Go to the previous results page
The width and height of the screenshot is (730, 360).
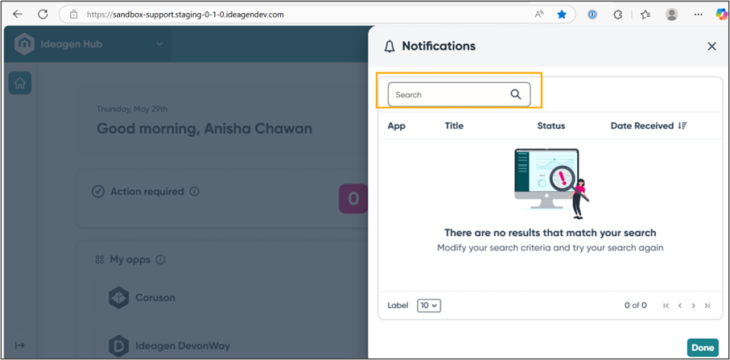tap(680, 305)
